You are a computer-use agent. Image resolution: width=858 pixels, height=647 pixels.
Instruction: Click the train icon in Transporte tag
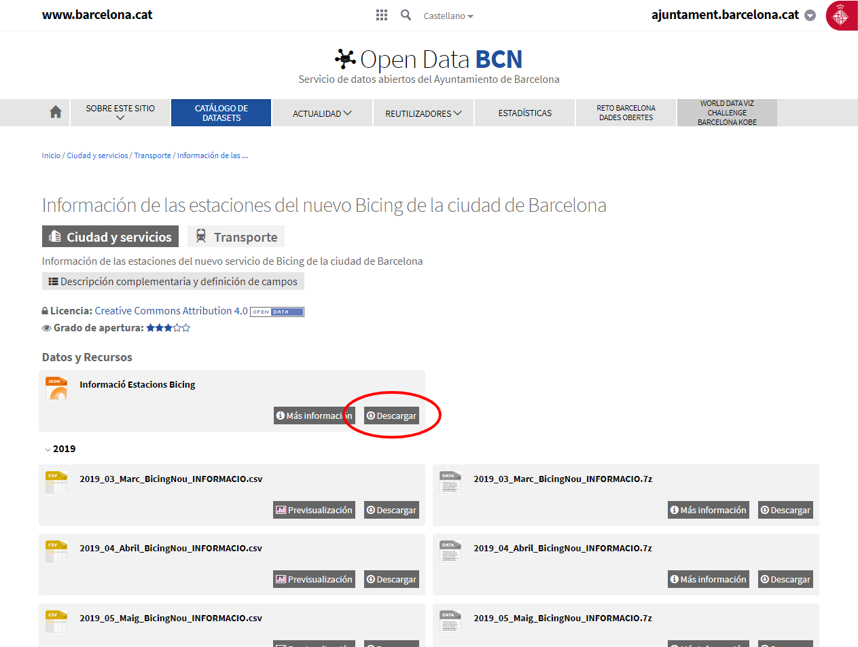[201, 236]
